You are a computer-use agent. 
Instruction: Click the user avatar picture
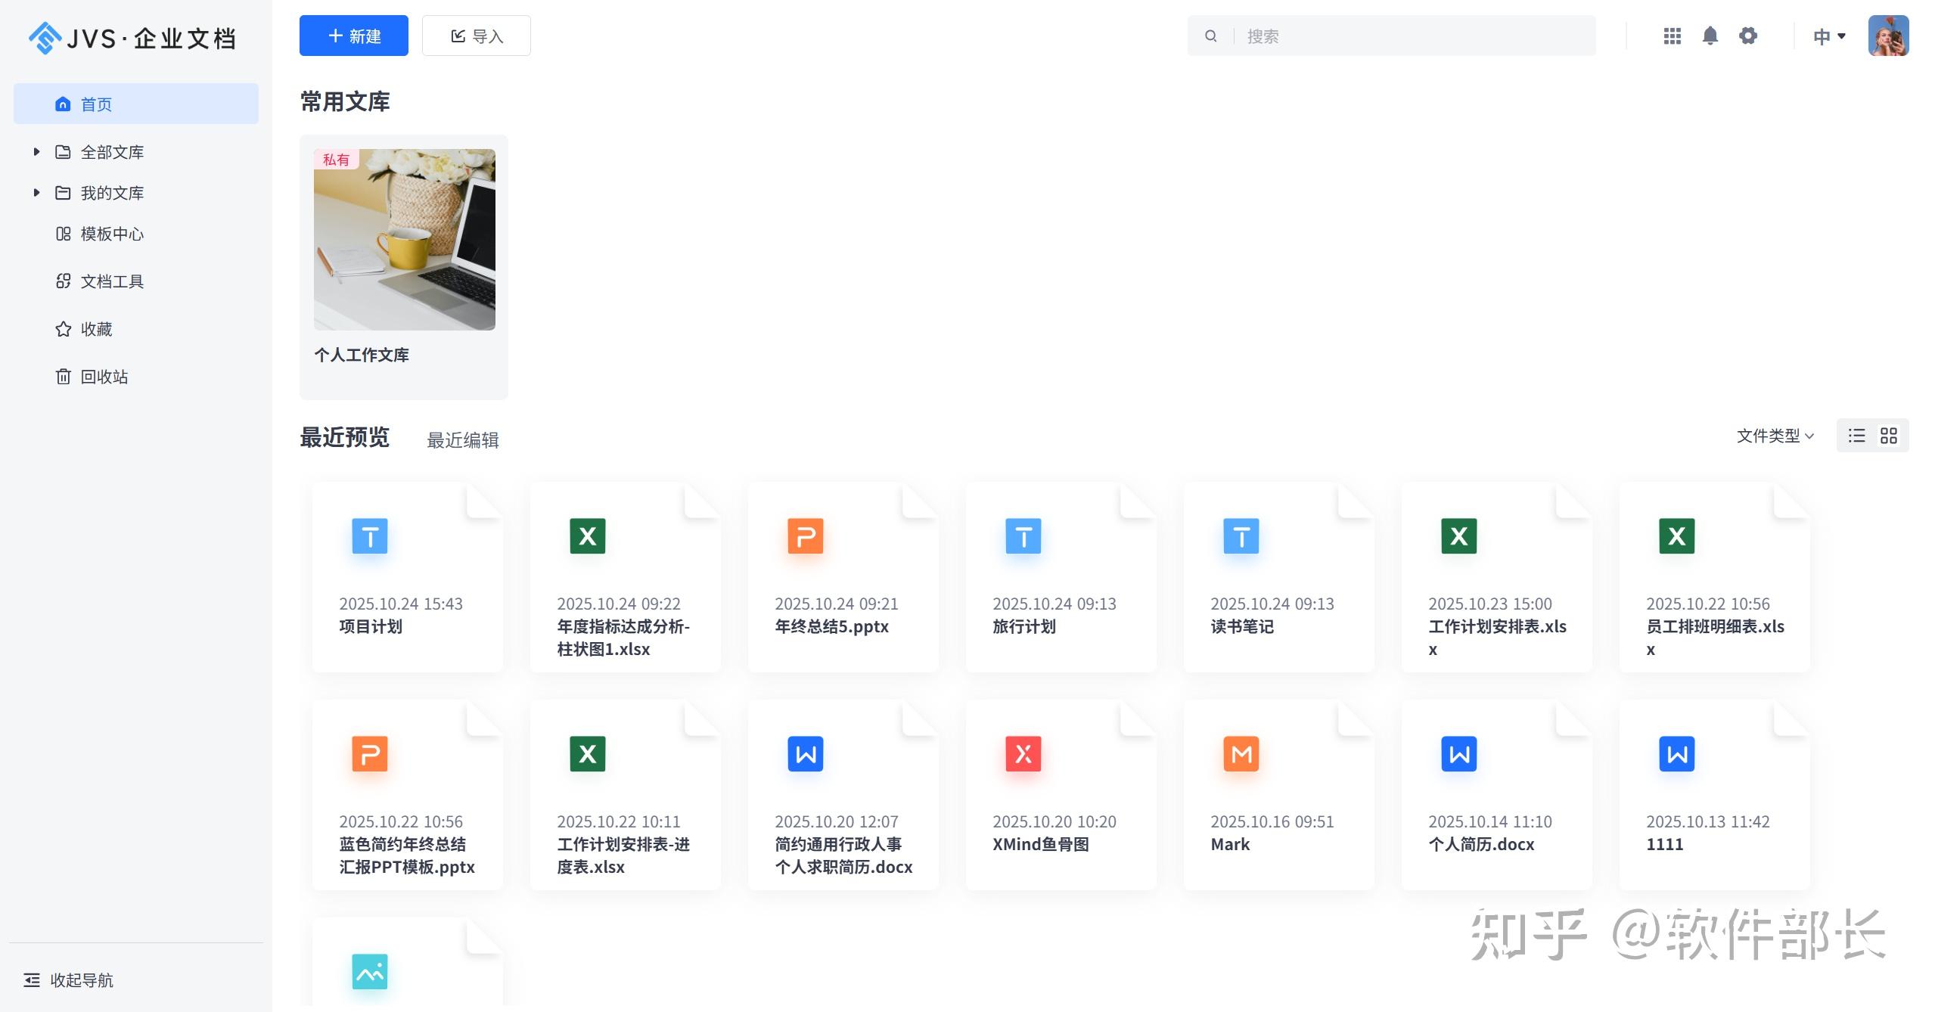pos(1887,36)
